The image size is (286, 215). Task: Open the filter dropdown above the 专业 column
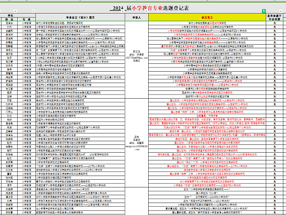(x=33, y=11)
